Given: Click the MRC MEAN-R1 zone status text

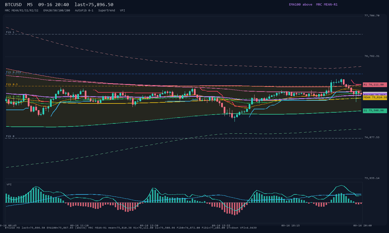Looking at the screenshot, I should tap(327, 4).
